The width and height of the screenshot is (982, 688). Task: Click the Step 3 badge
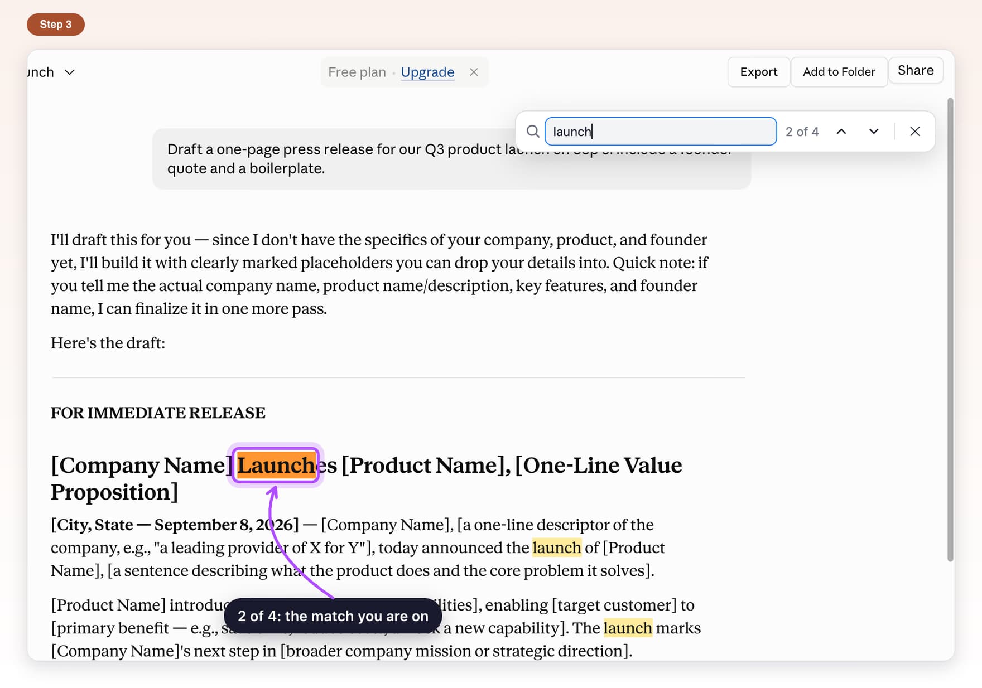click(56, 25)
